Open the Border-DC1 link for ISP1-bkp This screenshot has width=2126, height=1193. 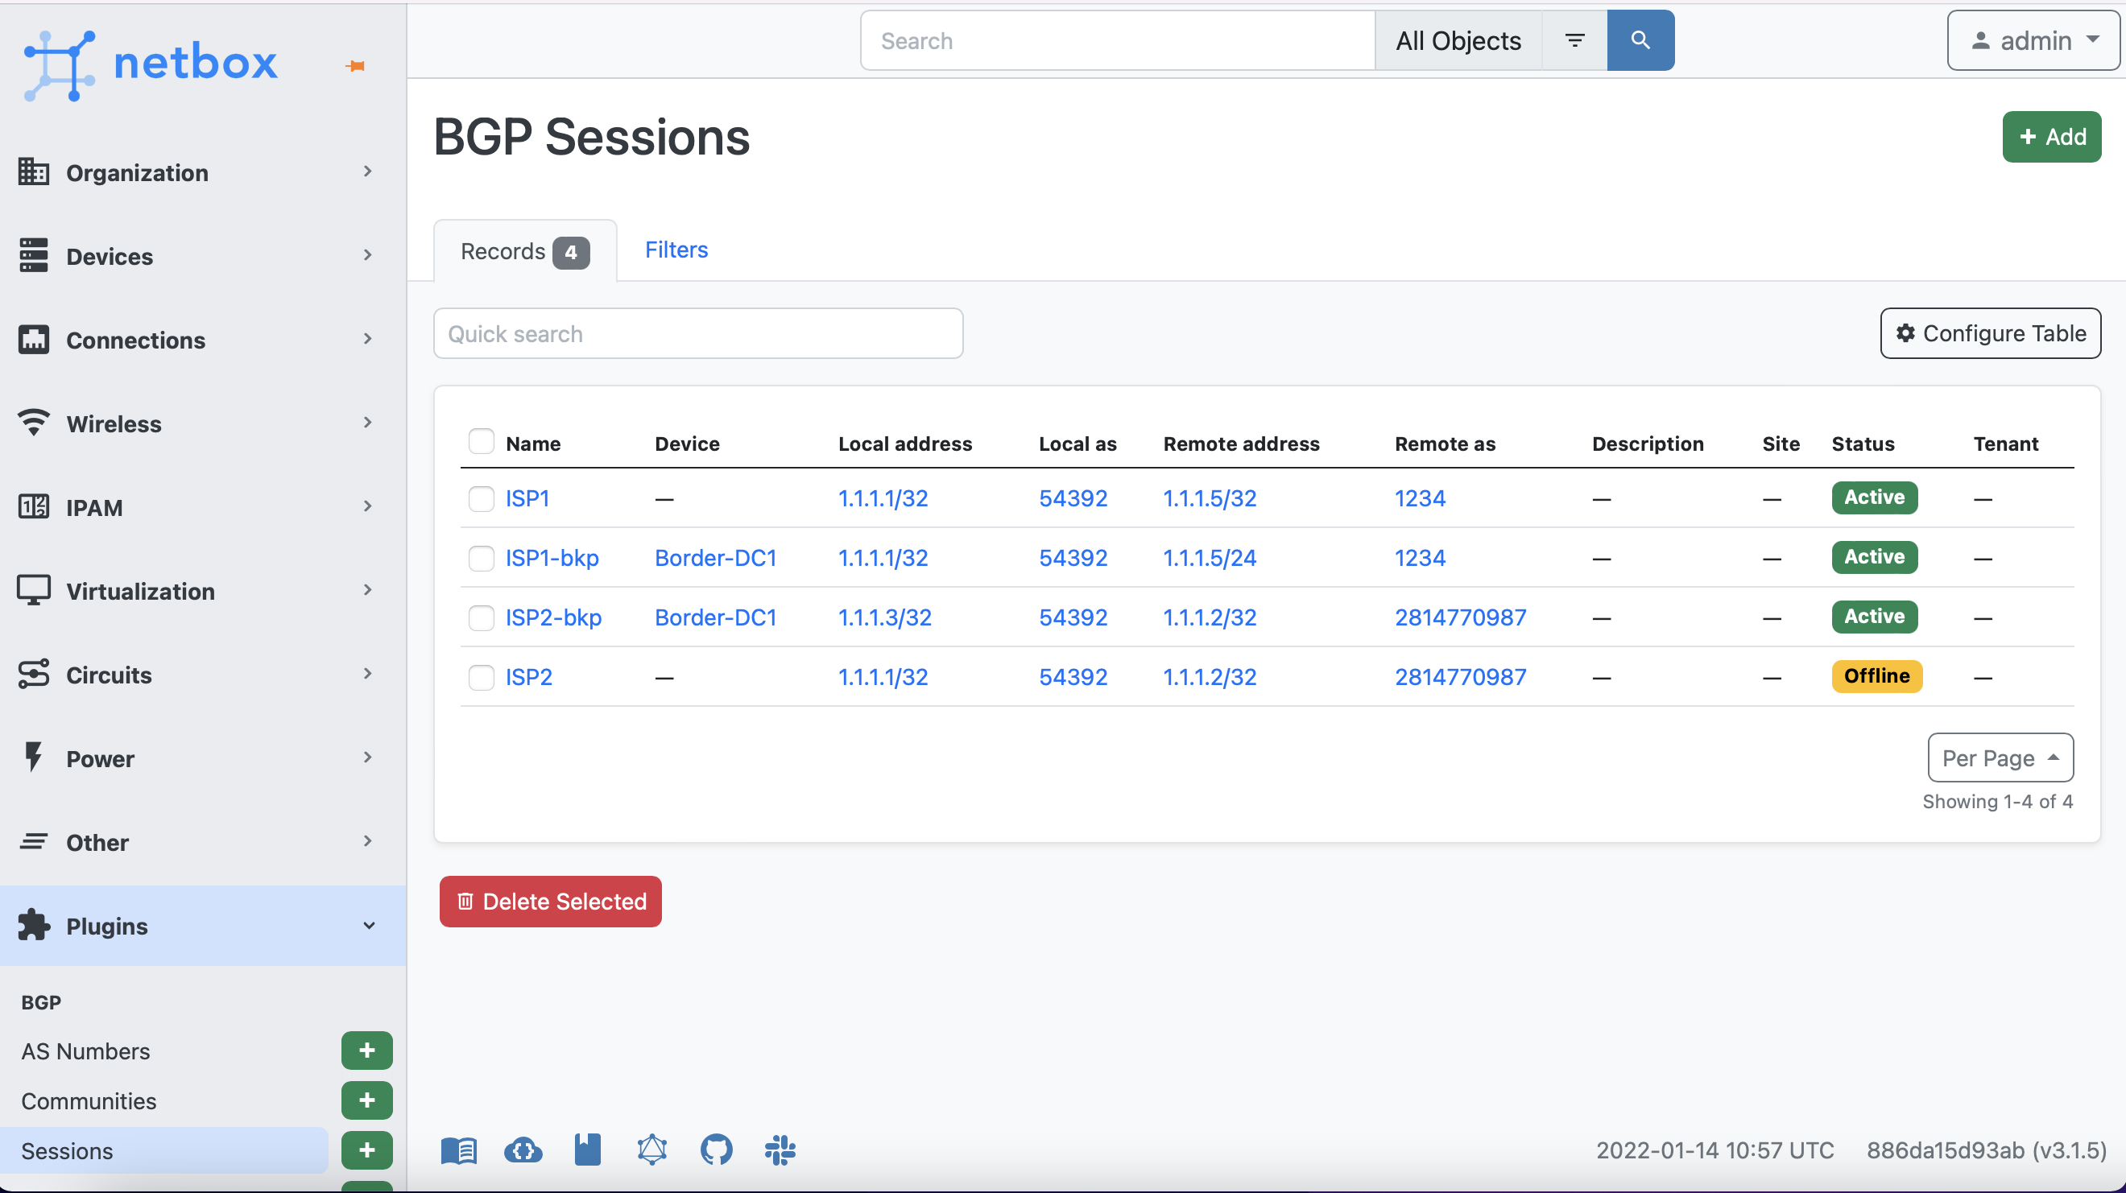(x=715, y=558)
